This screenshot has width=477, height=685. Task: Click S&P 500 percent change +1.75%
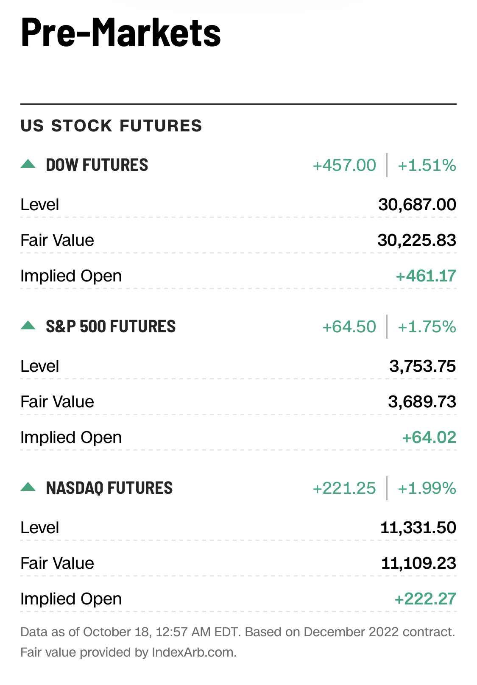[427, 327]
